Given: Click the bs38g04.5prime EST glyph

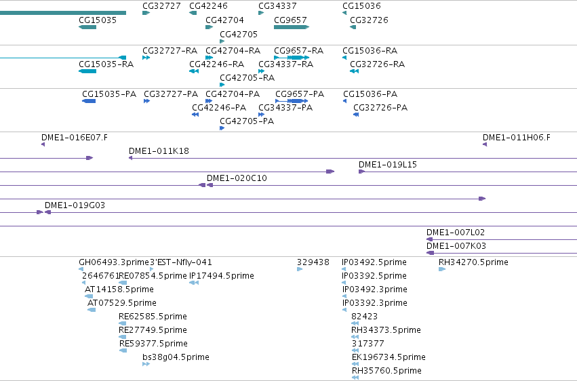Looking at the screenshot, I should click(146, 364).
